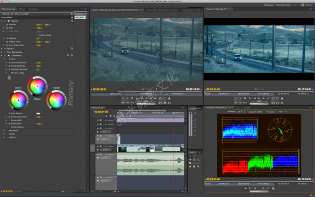Switch to the Project HWY_MASTER tab
The width and height of the screenshot is (315, 197).
[x=162, y=10]
